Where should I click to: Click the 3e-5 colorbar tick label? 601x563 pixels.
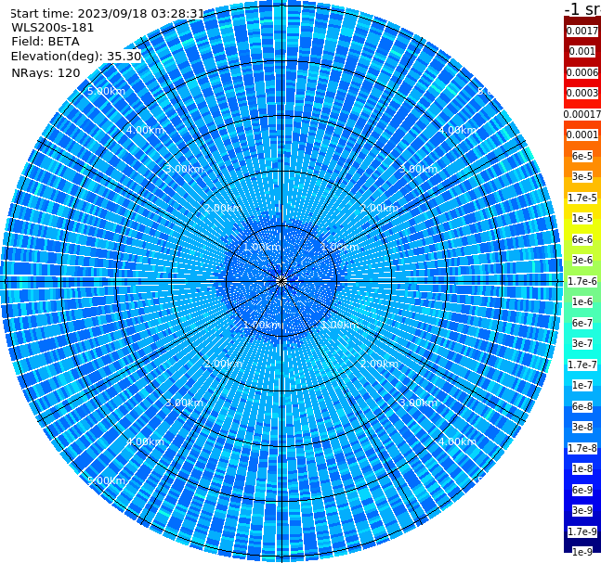click(582, 176)
